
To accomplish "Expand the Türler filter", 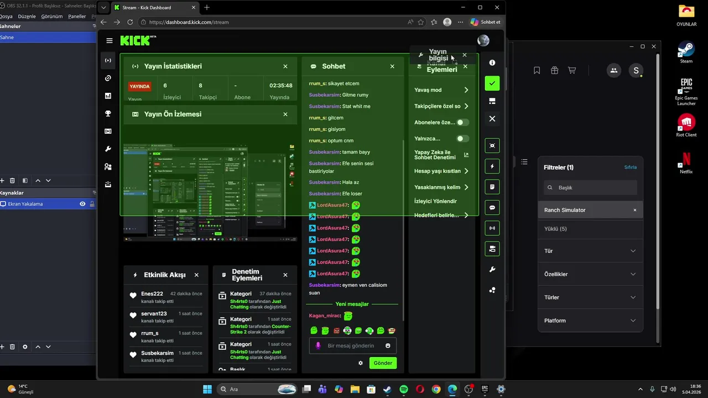I will (633, 297).
